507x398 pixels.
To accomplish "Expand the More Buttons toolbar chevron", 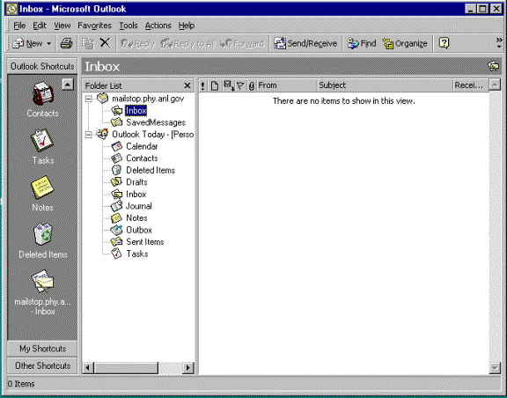I will (x=499, y=43).
